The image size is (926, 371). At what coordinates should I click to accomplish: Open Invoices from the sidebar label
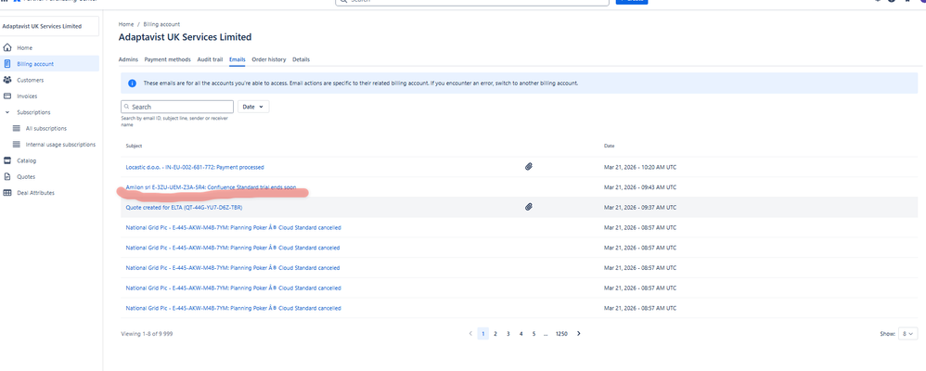tap(27, 96)
